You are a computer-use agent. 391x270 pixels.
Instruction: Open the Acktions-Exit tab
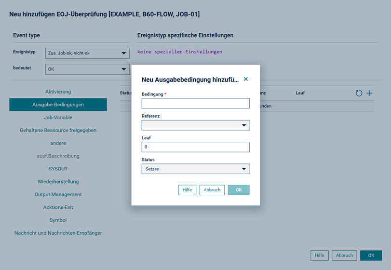58,207
